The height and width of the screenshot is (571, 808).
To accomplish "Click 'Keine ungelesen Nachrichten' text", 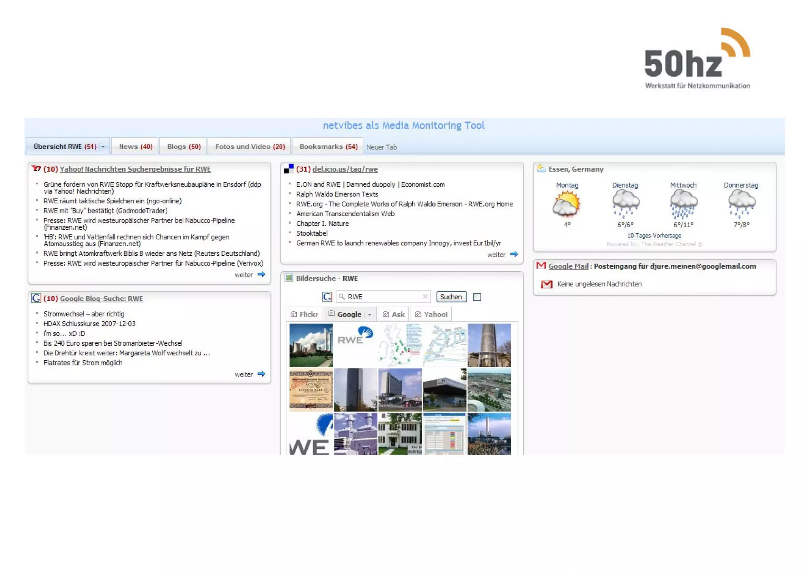I will 599,284.
